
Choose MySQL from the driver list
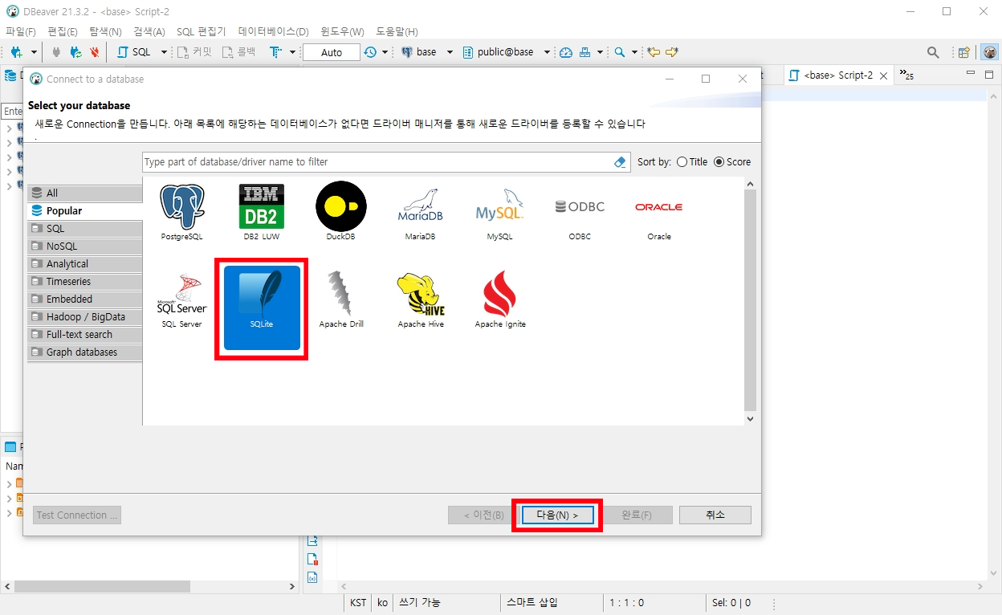click(499, 213)
